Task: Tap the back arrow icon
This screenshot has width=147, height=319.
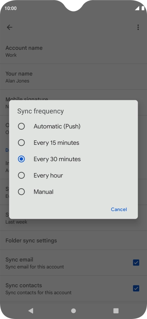Action: point(10,27)
